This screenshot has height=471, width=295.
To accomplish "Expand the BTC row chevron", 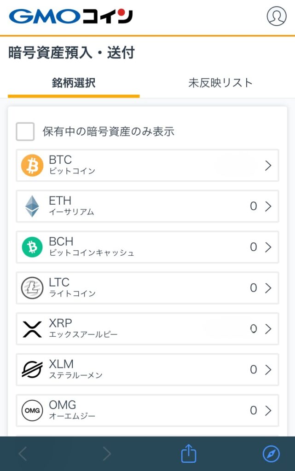I will (268, 166).
